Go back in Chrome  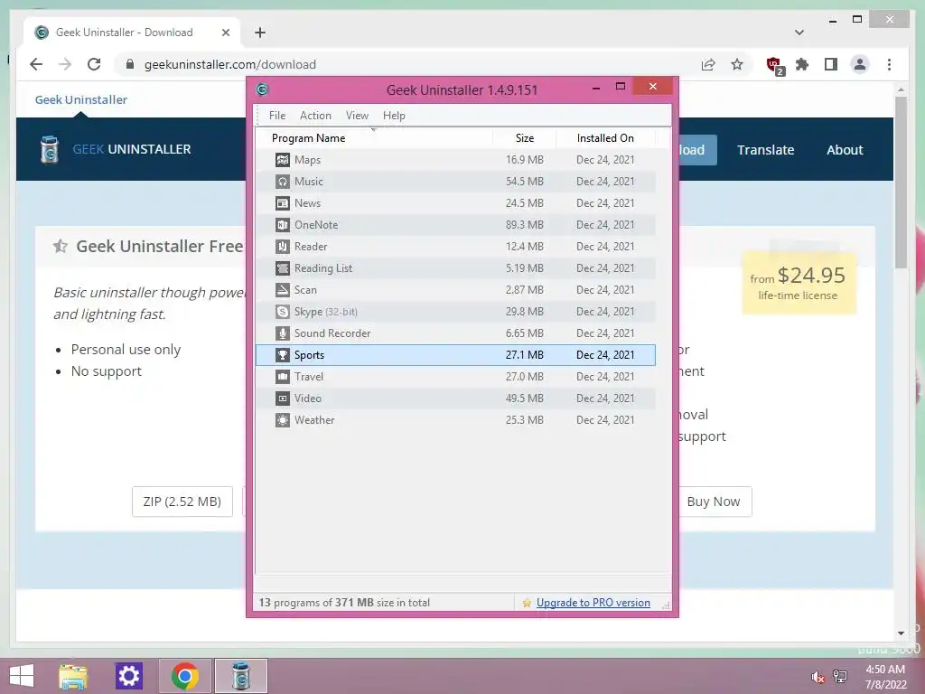(x=36, y=64)
